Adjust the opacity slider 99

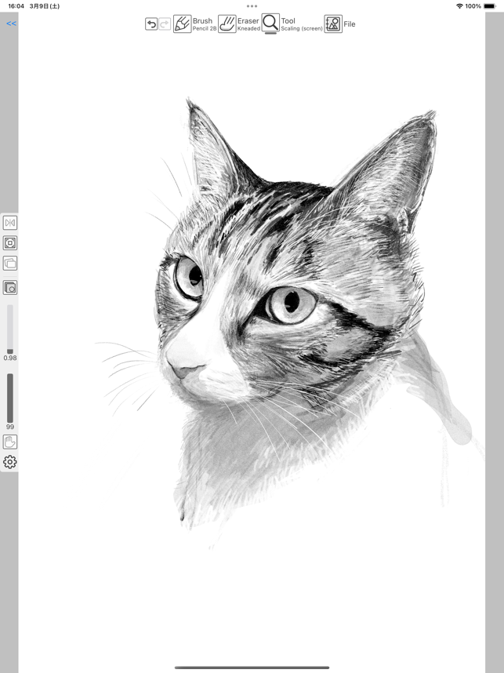(10, 398)
